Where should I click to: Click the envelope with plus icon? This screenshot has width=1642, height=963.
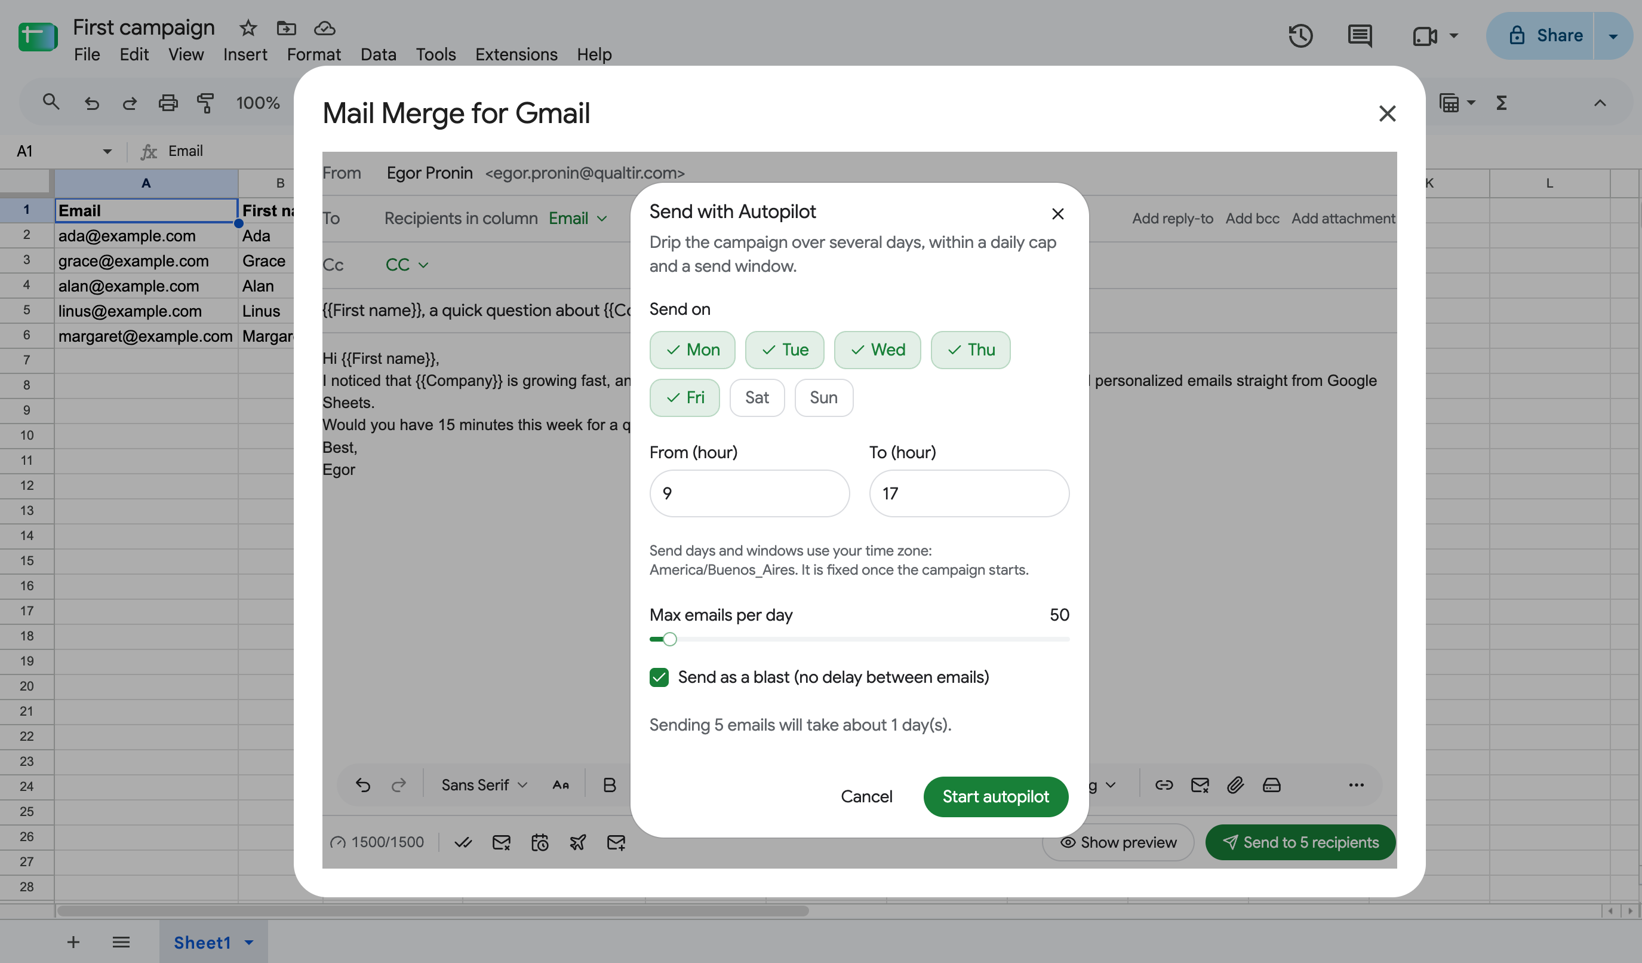616,842
